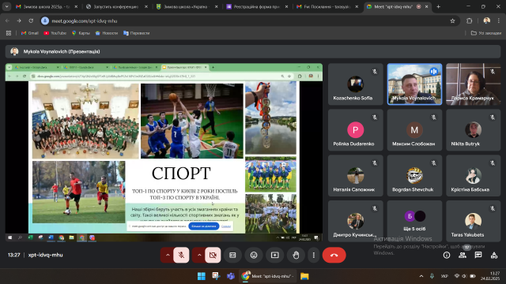Click the red leave call button

334,255
